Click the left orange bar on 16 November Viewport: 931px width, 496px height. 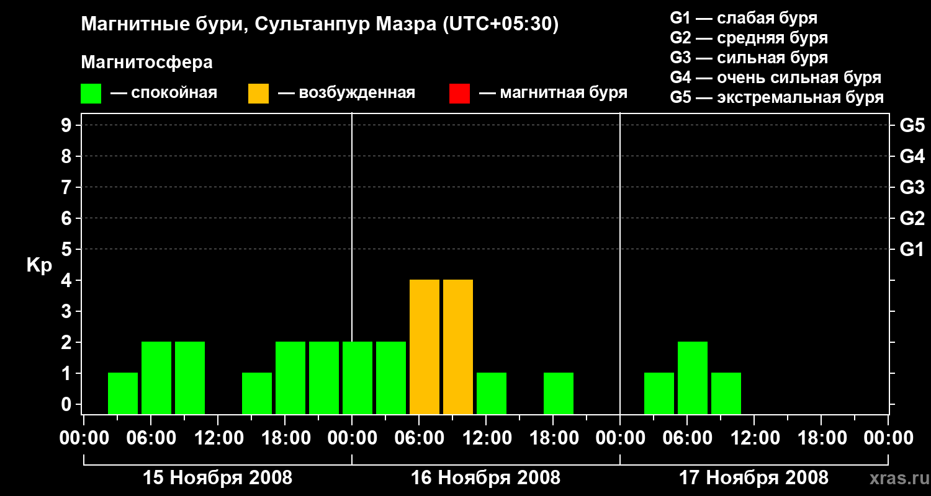click(x=425, y=347)
